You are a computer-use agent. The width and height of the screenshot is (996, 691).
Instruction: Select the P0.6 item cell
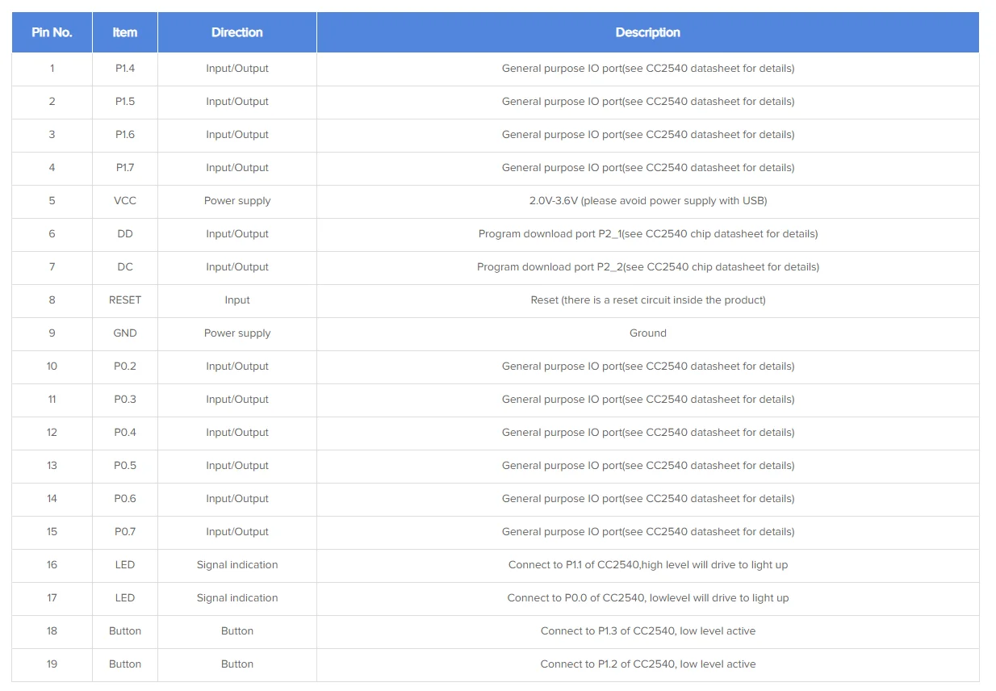[125, 499]
